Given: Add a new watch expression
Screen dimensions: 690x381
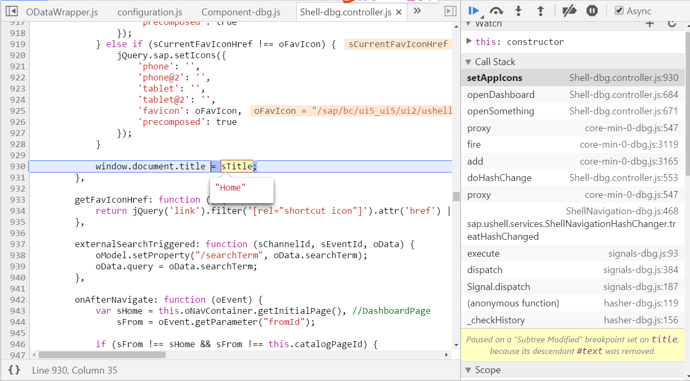Looking at the screenshot, I should (650, 23).
